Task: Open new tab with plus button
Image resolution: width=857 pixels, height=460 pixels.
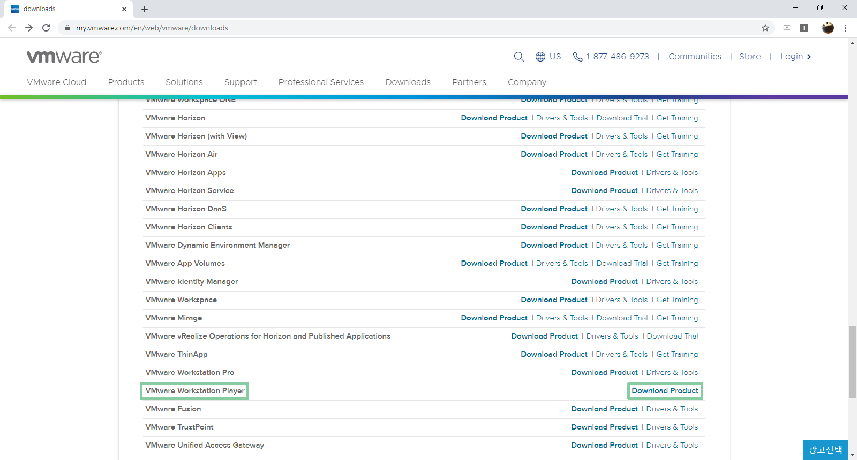Action: click(145, 9)
